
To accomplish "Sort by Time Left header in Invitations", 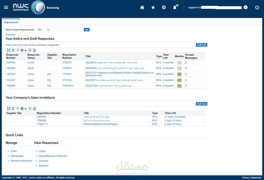I will [170, 113].
